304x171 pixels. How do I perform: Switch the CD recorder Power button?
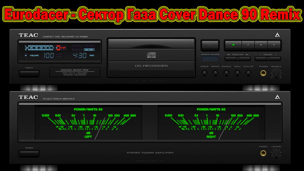point(29,74)
